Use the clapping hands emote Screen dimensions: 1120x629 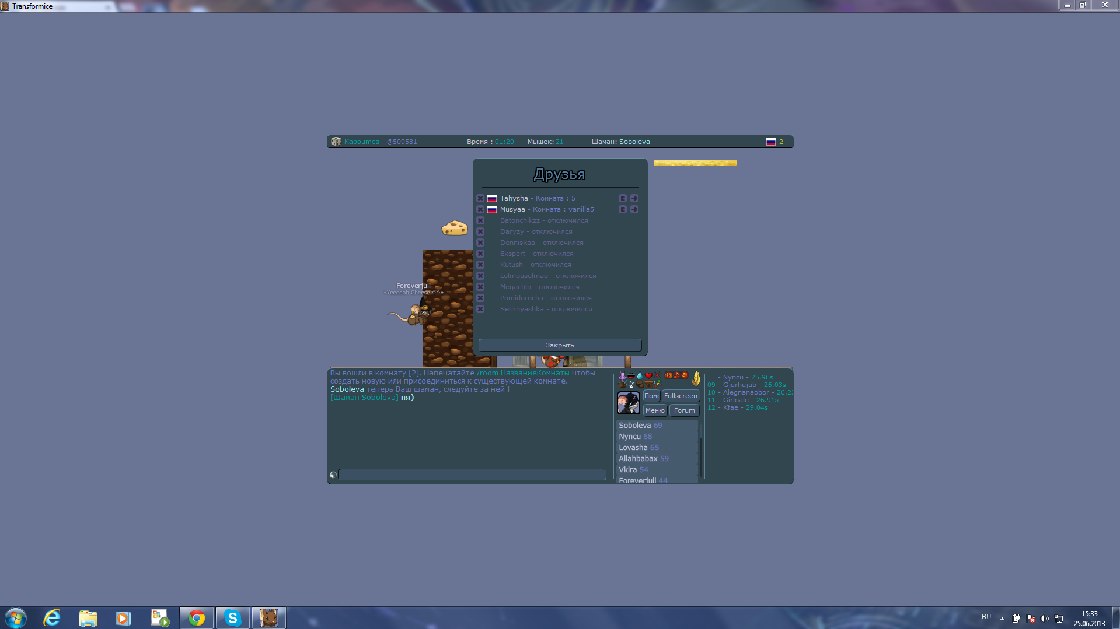tap(623, 384)
